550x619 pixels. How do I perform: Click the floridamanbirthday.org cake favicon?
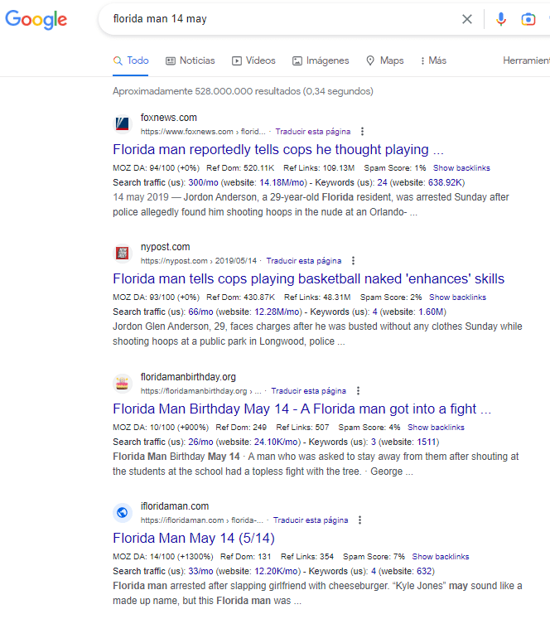[123, 384]
